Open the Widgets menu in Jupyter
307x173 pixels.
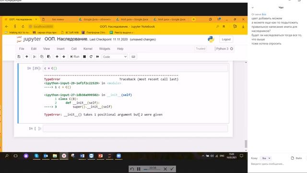105,49
